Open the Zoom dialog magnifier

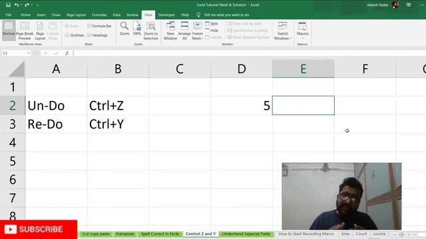(x=124, y=29)
